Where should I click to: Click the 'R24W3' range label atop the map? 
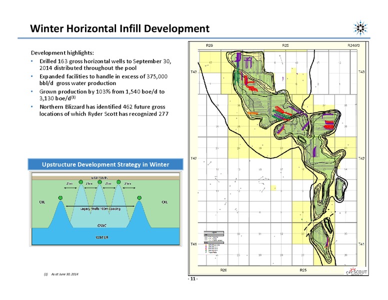[x=353, y=45]
